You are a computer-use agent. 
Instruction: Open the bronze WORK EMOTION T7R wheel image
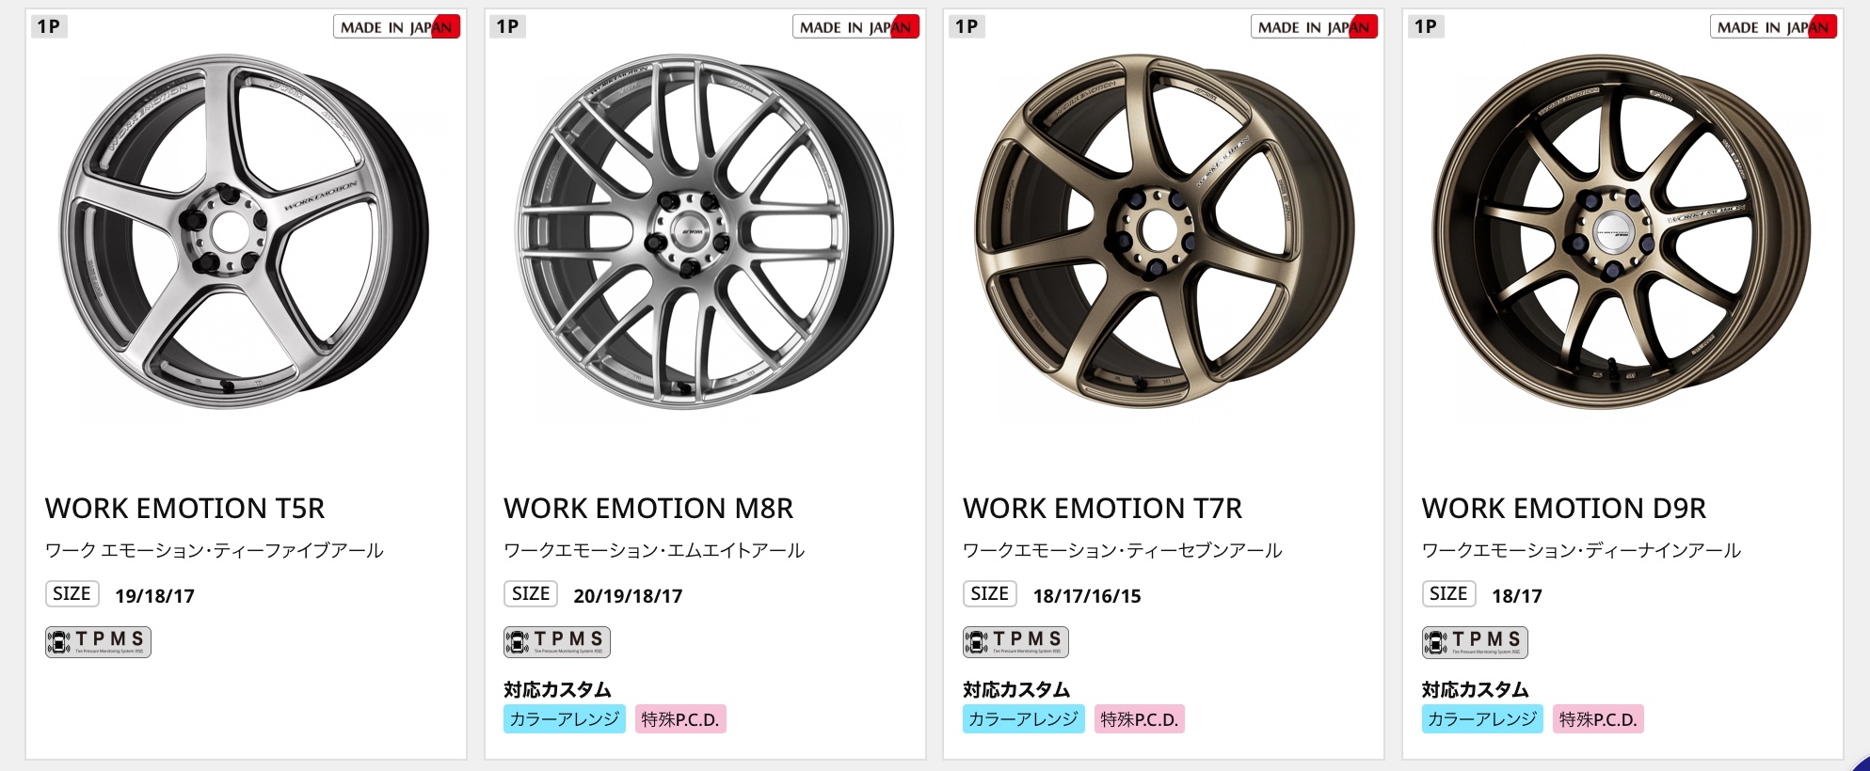[x=1163, y=231]
